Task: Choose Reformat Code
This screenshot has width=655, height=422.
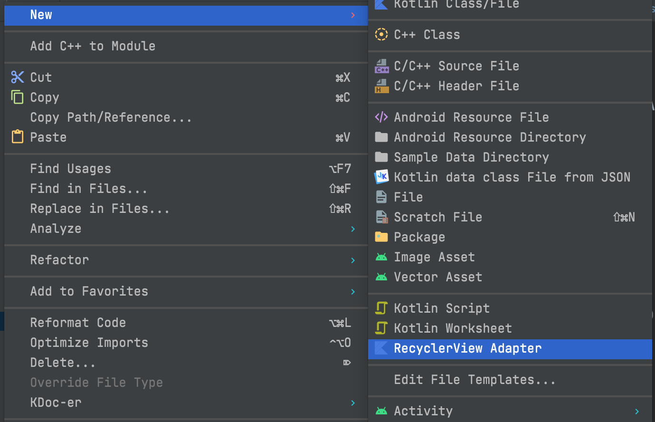Action: [186, 323]
